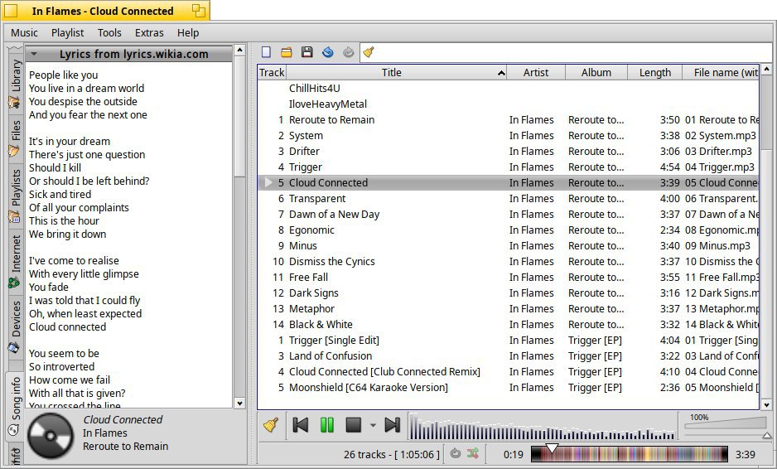Click the album cover disc icon
Viewport: 777px width, 469px height.
click(51, 436)
